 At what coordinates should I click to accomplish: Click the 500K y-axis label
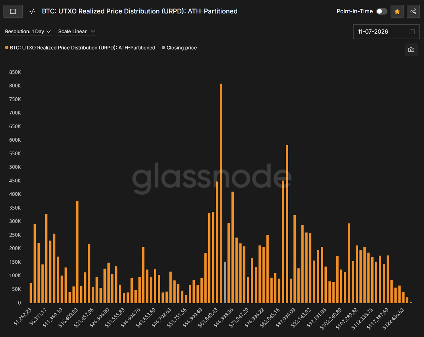15,167
